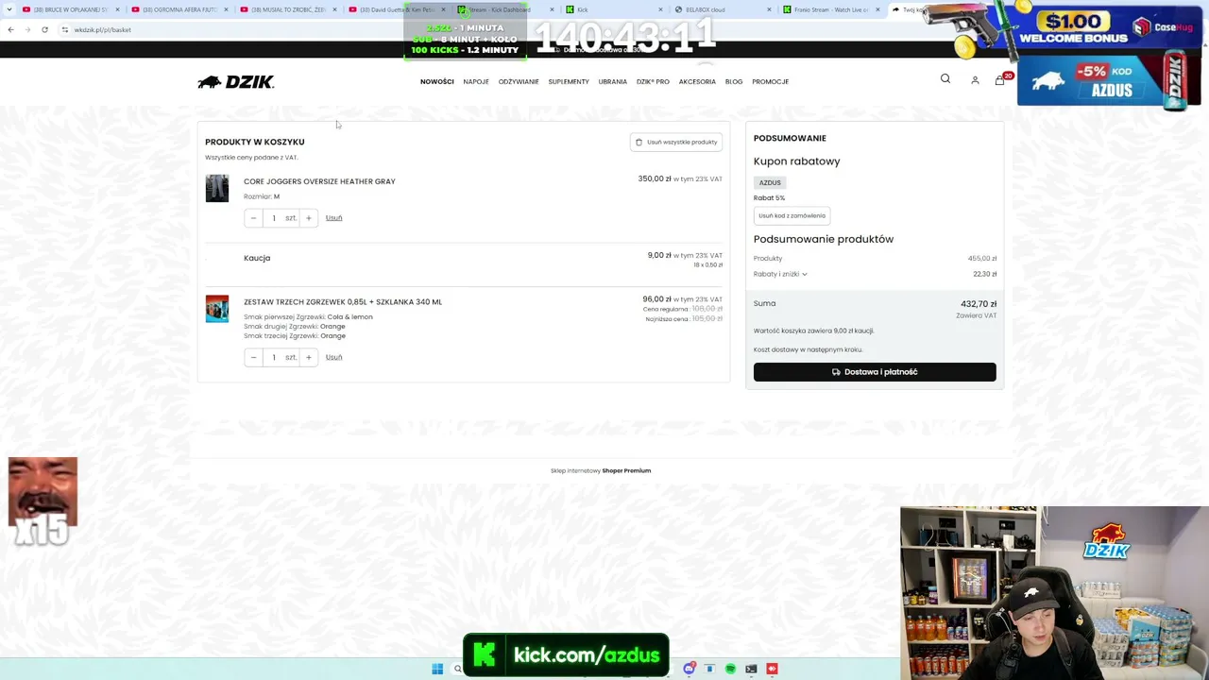Reload the page with the refresh icon
Image resolution: width=1209 pixels, height=680 pixels.
44,29
